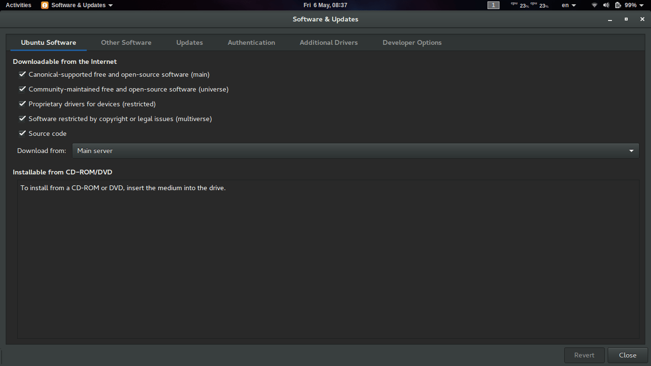651x366 pixels.
Task: Click the Wi-Fi status icon
Action: tap(594, 5)
